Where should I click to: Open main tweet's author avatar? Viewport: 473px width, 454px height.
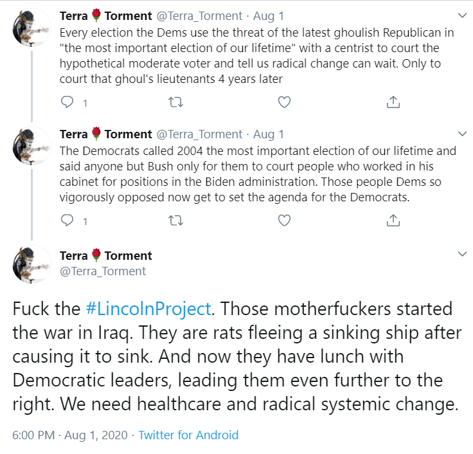31,264
